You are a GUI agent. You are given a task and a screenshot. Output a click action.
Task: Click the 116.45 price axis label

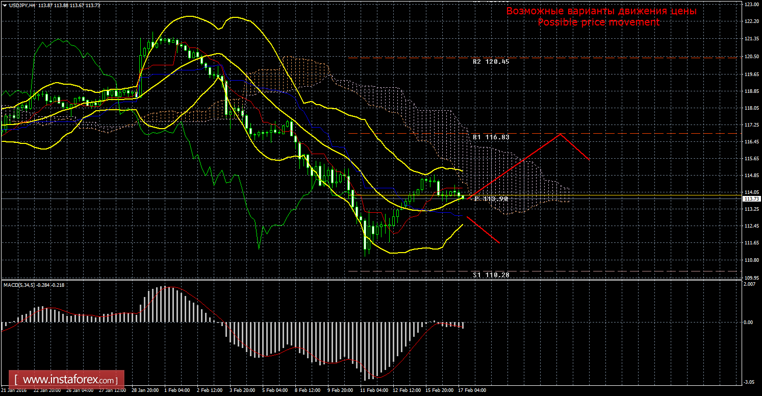coord(751,141)
